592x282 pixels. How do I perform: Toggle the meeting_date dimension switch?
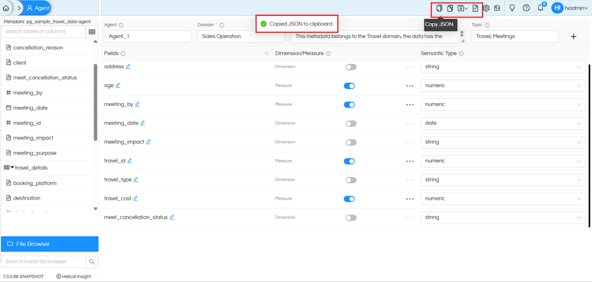pyautogui.click(x=351, y=124)
